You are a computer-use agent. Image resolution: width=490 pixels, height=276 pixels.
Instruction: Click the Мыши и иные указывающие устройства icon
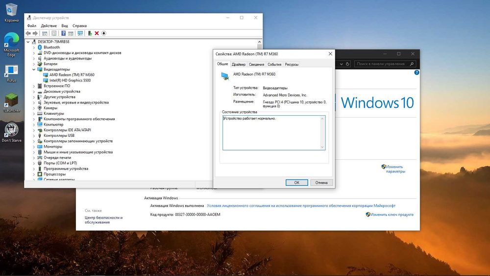pyautogui.click(x=40, y=152)
